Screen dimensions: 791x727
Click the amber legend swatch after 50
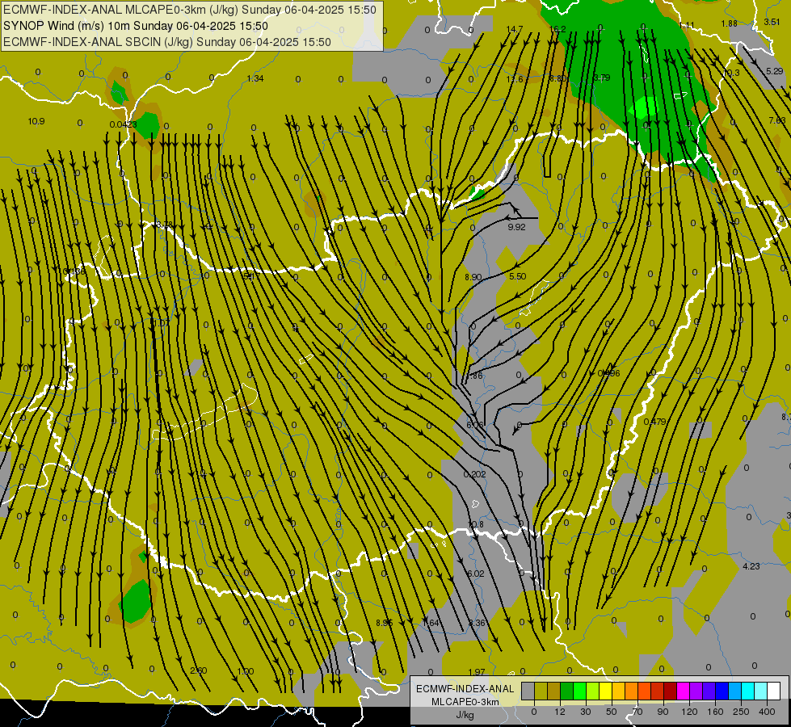pos(618,691)
